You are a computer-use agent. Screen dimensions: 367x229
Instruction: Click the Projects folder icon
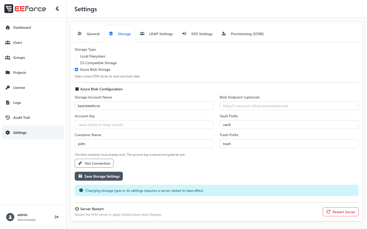coord(8,73)
